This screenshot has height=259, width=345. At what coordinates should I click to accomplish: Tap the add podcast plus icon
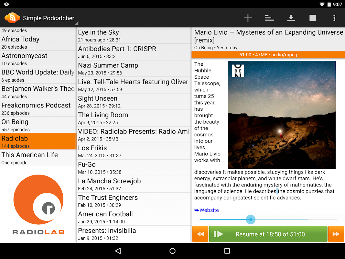248,18
